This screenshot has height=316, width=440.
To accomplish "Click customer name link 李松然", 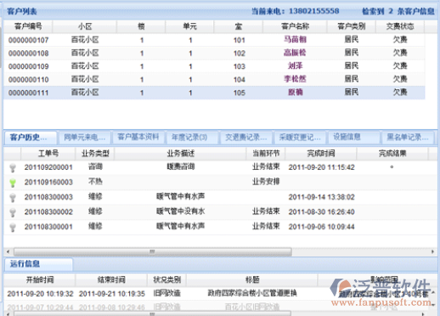I will [x=295, y=79].
